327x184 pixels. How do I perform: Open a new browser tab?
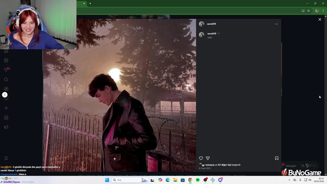coord(90,3)
